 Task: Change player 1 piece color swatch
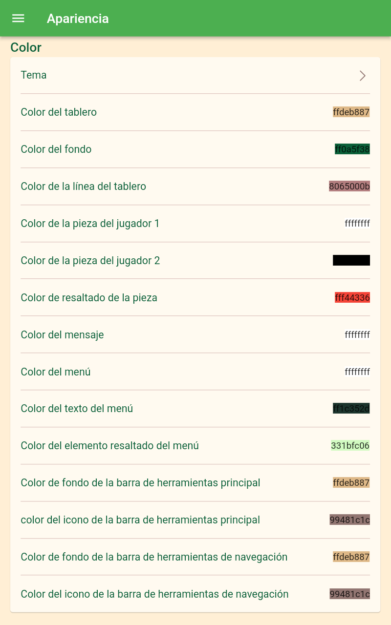pyautogui.click(x=357, y=224)
